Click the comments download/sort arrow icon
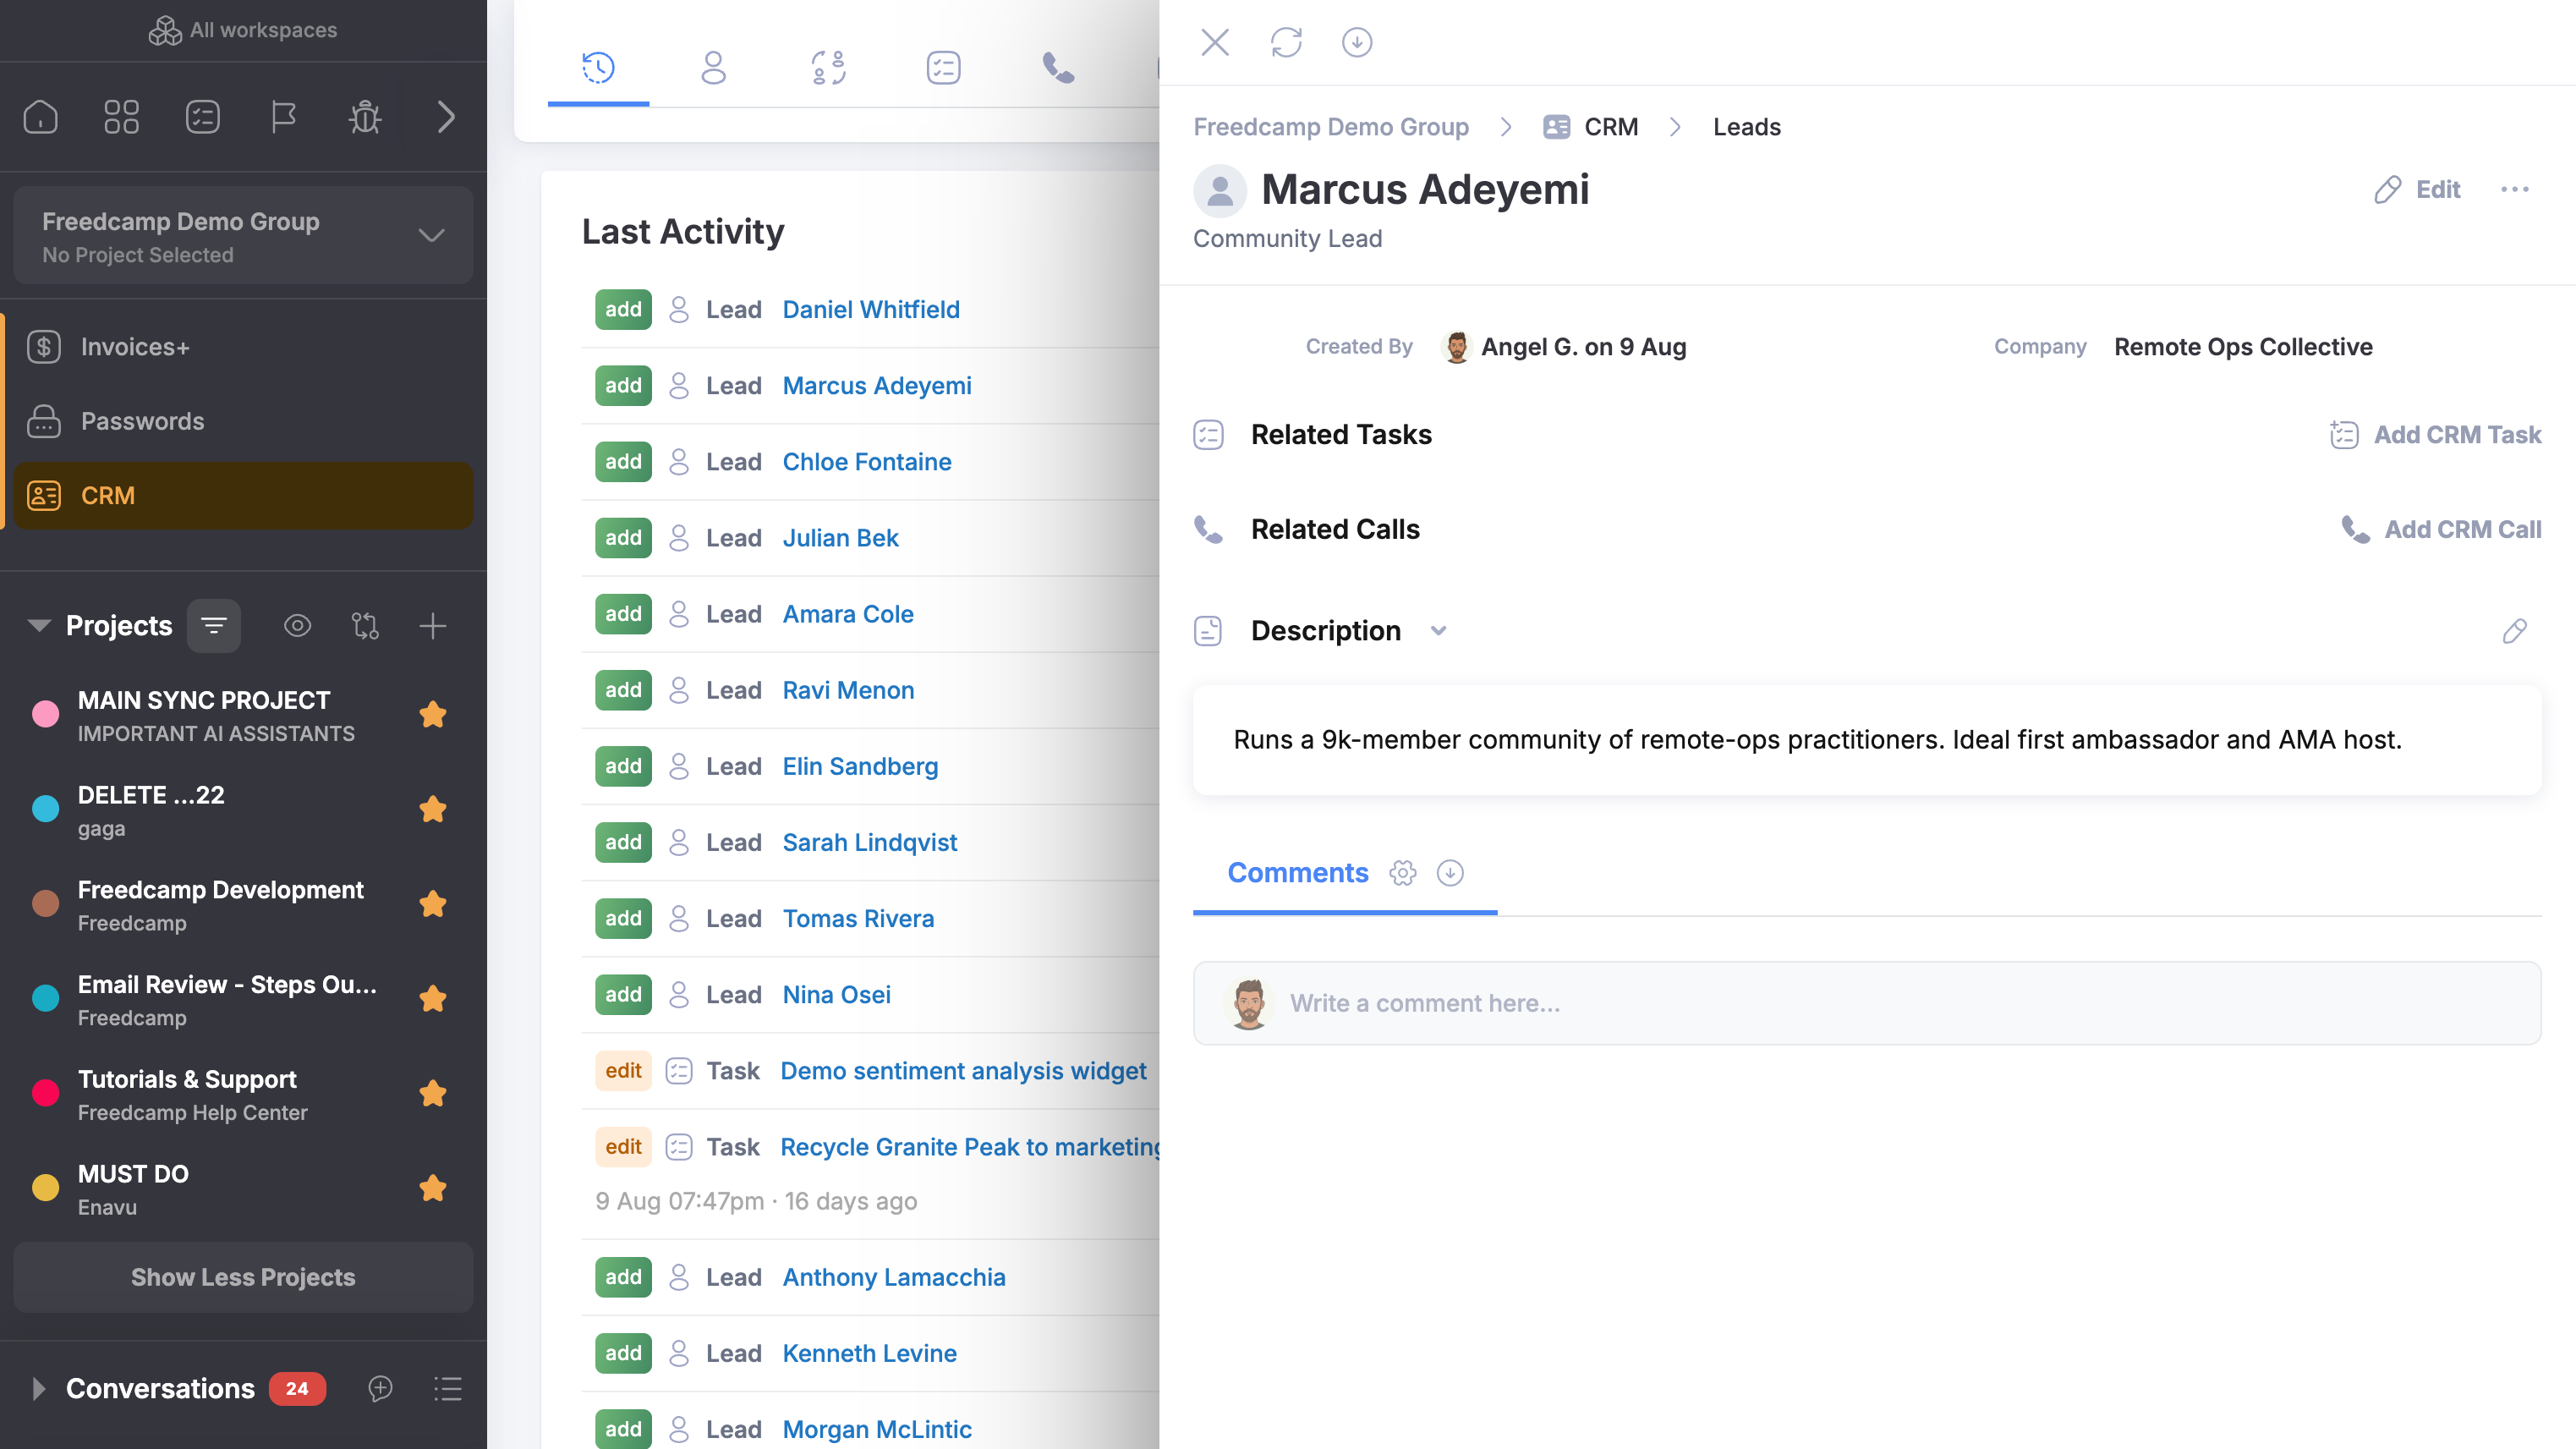Image resolution: width=2576 pixels, height=1449 pixels. point(1449,873)
